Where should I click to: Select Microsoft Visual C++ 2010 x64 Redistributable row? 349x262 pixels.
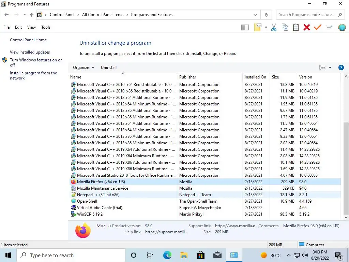coord(205,85)
